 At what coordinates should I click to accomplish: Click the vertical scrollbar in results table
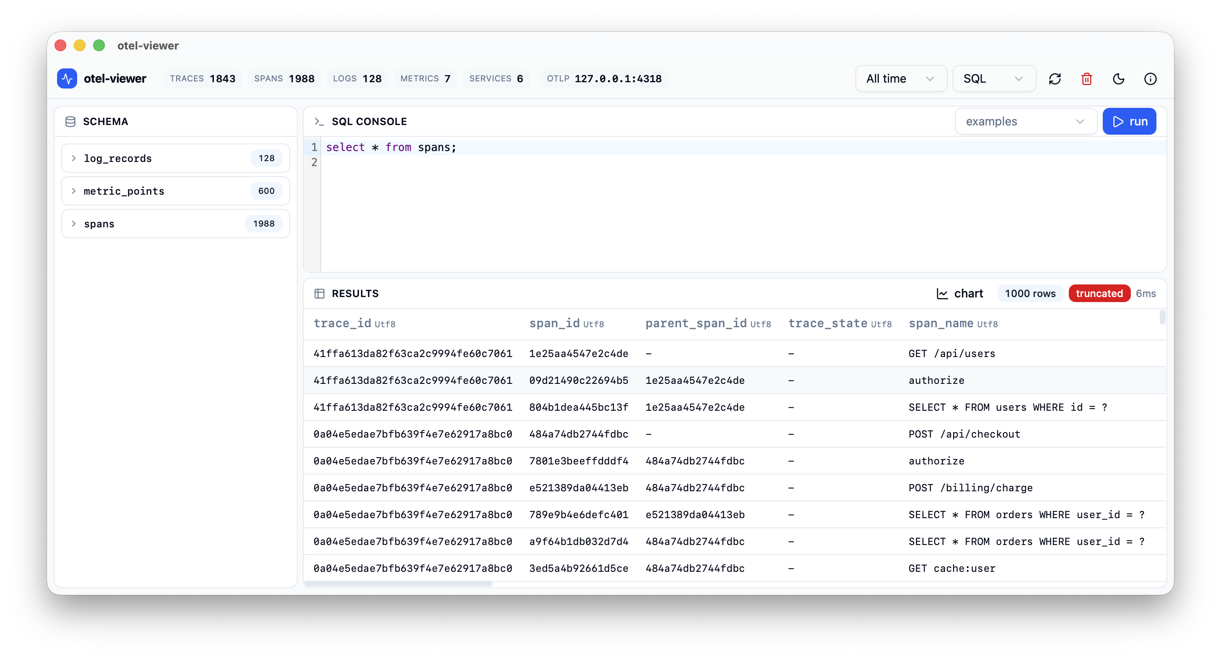[x=1162, y=317]
